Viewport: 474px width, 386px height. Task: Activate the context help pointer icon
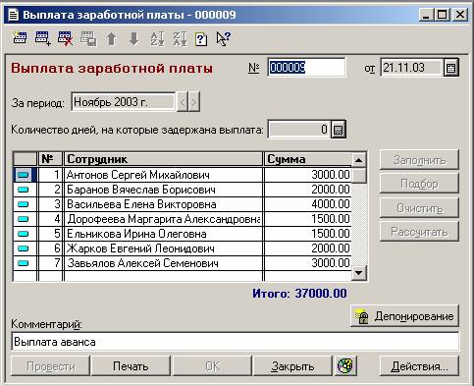point(224,38)
